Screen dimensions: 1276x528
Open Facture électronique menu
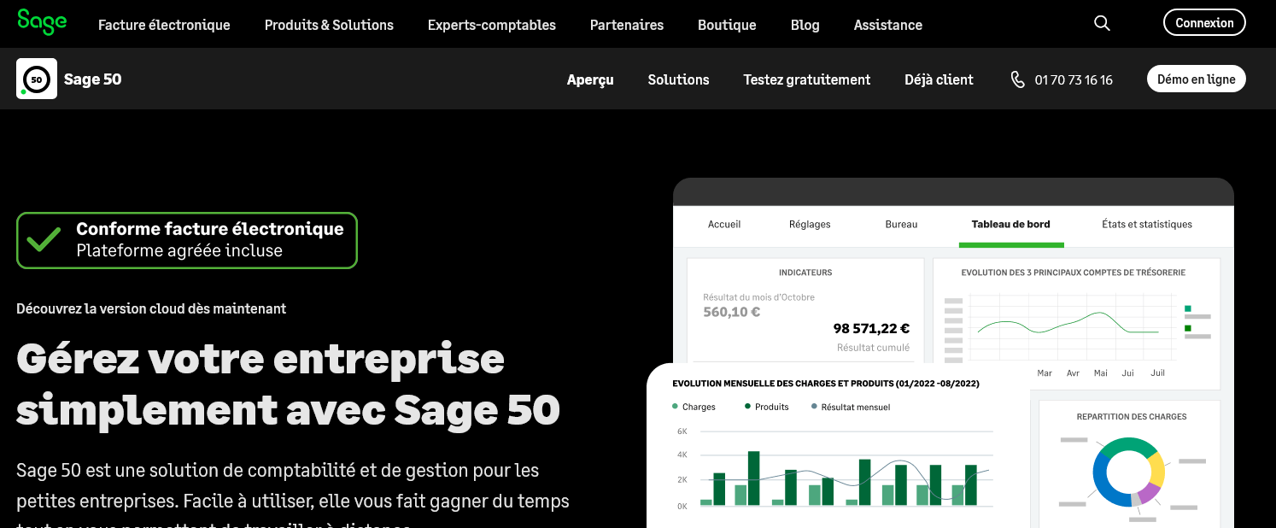(164, 25)
